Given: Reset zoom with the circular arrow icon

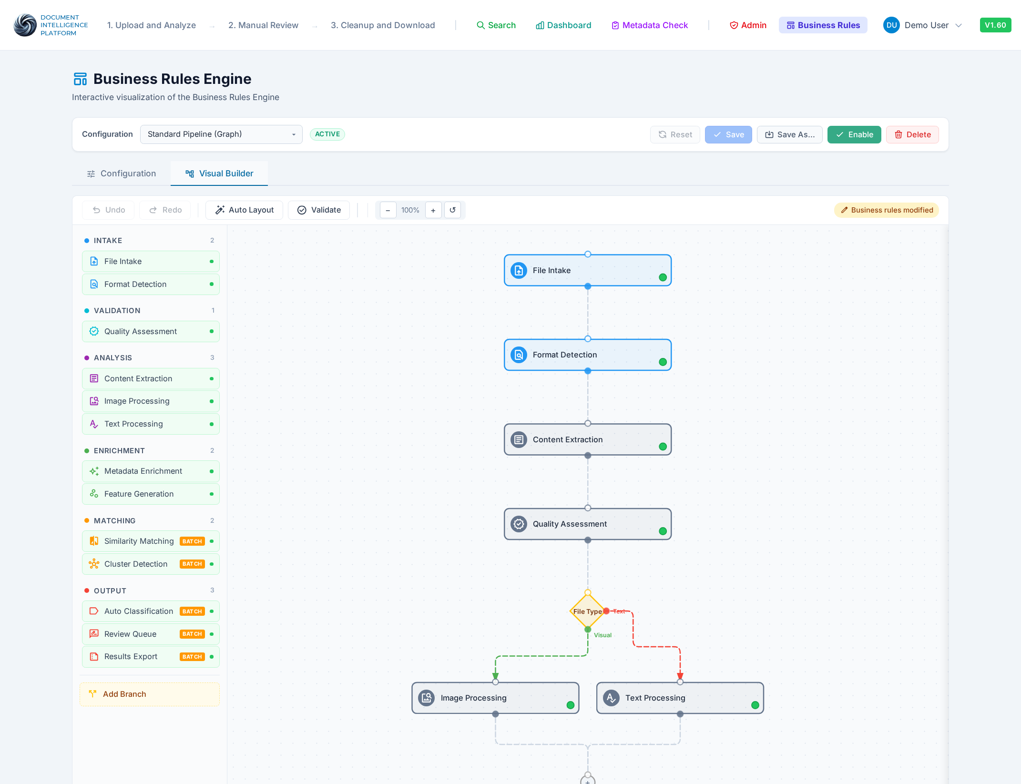Looking at the screenshot, I should coord(453,210).
